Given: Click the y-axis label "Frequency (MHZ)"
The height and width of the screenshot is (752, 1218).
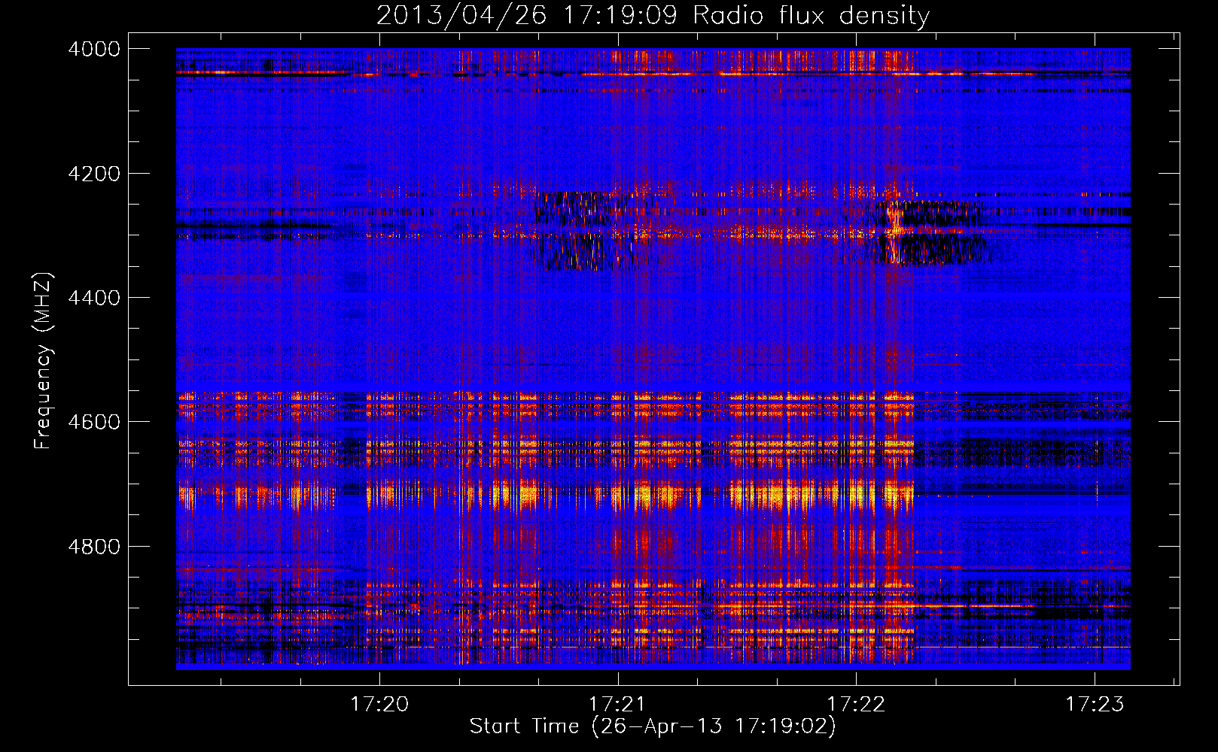Looking at the screenshot, I should [x=44, y=361].
